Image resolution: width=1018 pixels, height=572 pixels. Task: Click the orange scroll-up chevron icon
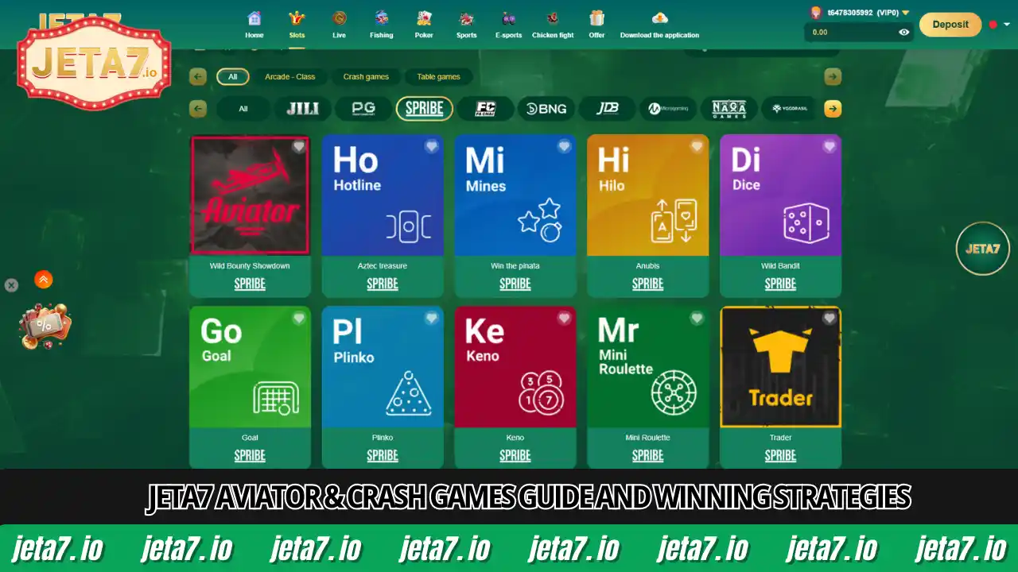pyautogui.click(x=44, y=280)
